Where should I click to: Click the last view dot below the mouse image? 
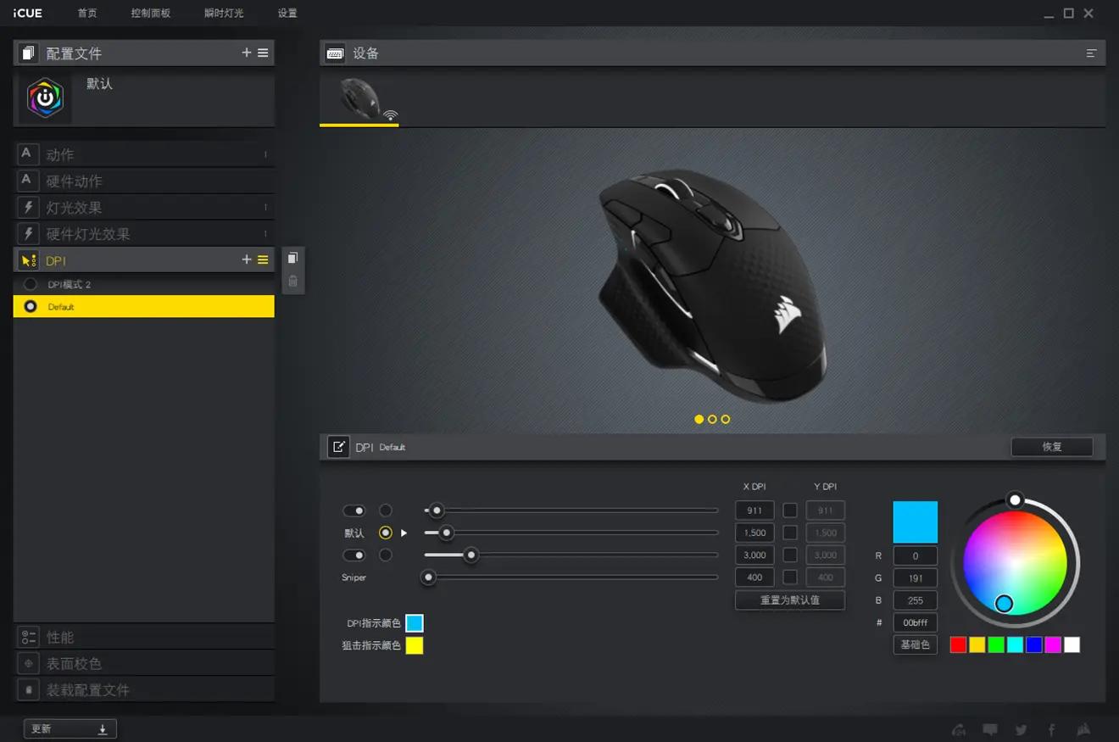click(x=726, y=419)
